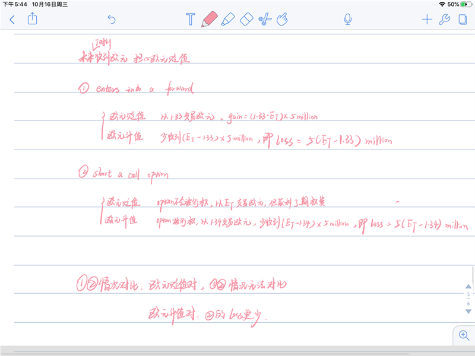The image size is (475, 356).
Task: Activate the Eraser tool
Action: [x=246, y=20]
